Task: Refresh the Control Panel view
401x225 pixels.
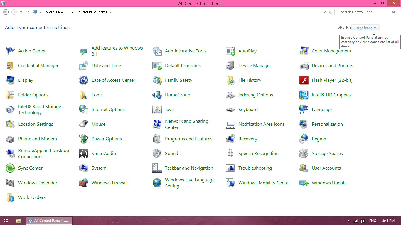Action: pyautogui.click(x=331, y=12)
